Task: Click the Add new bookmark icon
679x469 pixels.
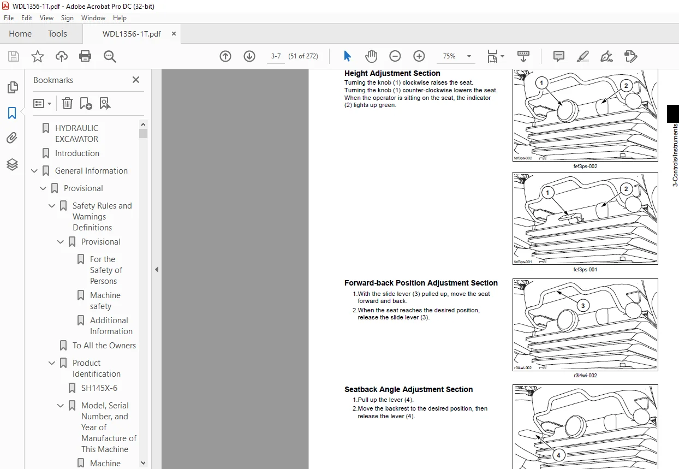Action: click(86, 103)
